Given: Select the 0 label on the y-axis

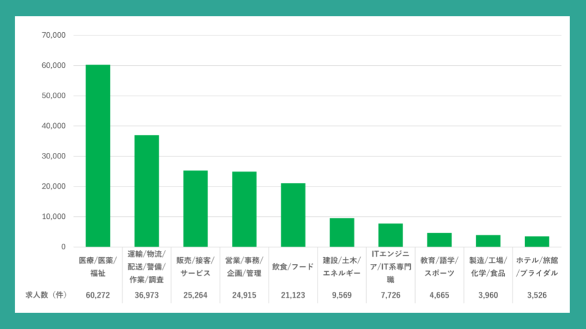Looking at the screenshot, I should click(x=63, y=247).
